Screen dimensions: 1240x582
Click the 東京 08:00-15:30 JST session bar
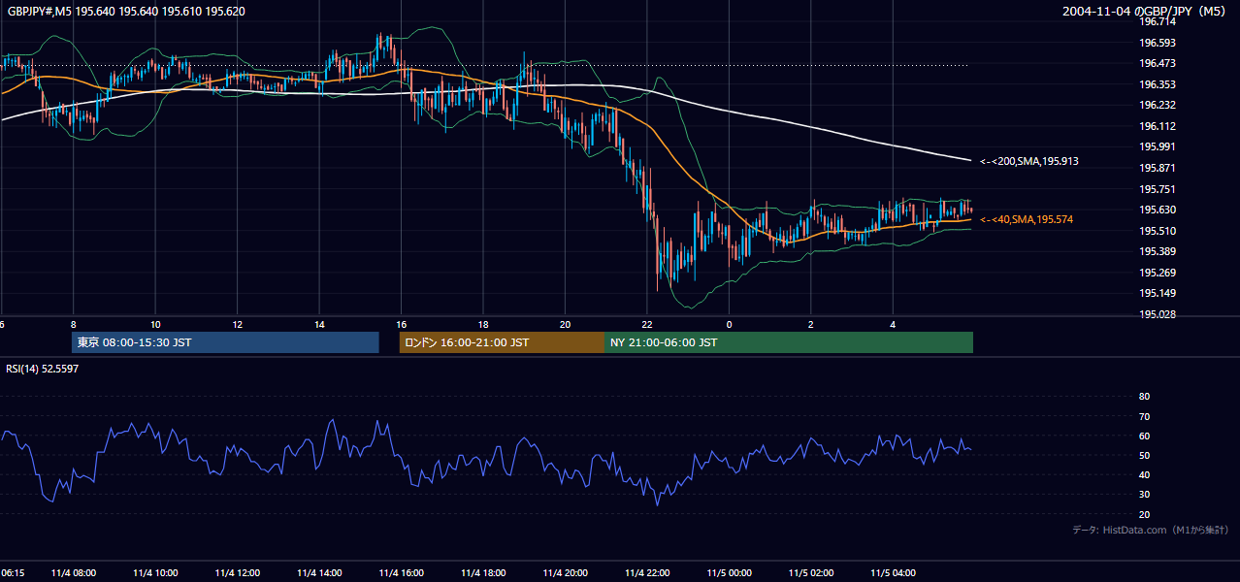point(225,342)
